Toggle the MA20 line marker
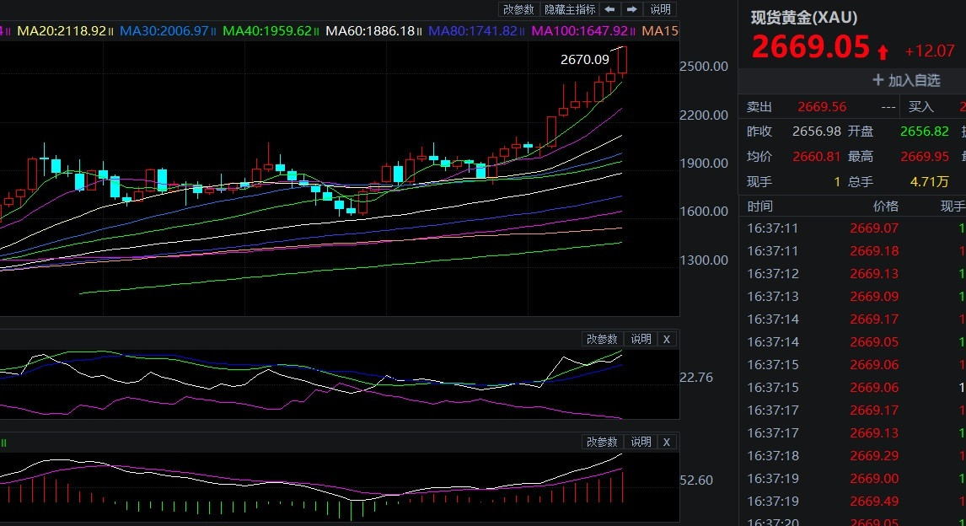Image resolution: width=966 pixels, height=526 pixels. [112, 31]
